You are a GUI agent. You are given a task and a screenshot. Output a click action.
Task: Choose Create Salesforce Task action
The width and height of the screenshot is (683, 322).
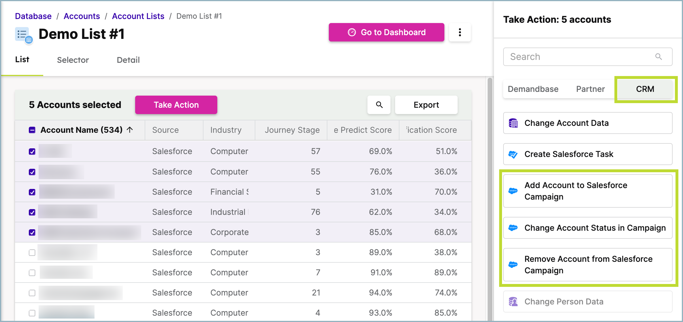(x=588, y=154)
